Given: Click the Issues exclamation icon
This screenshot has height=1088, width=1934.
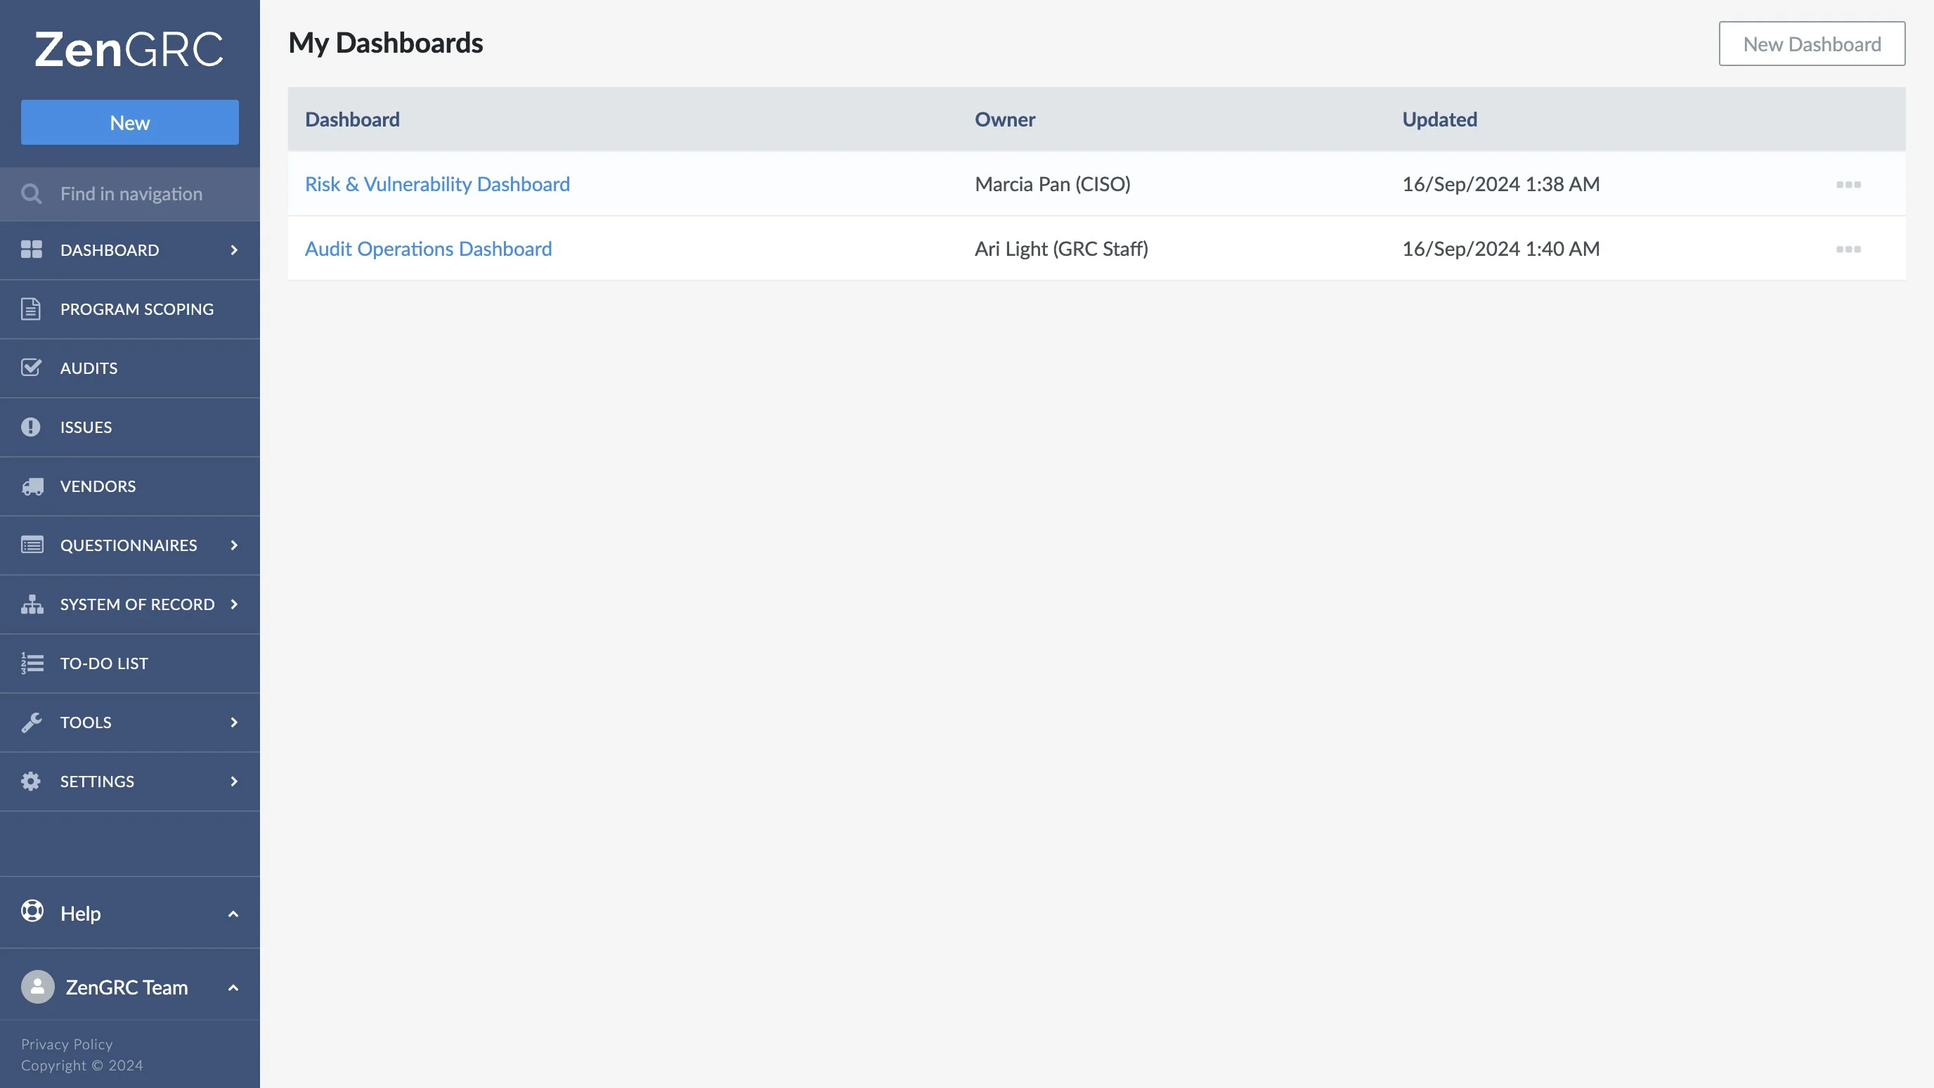Looking at the screenshot, I should pyautogui.click(x=31, y=427).
